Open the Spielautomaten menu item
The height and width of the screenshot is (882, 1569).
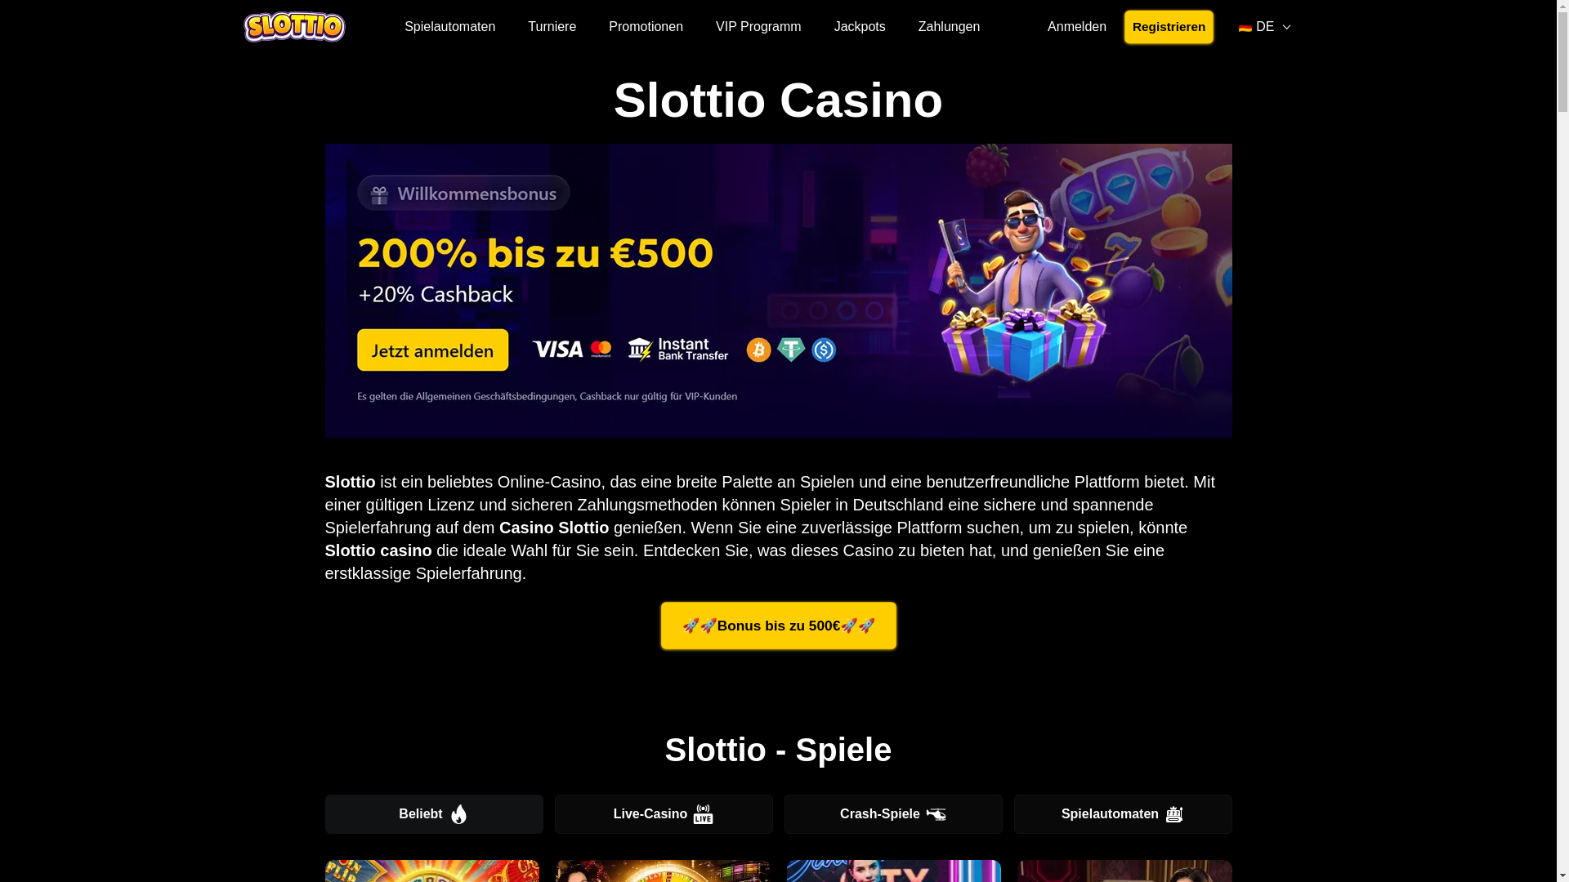[449, 27]
